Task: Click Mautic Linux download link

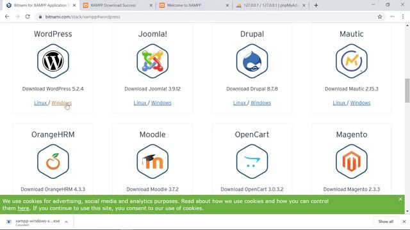Action: pyautogui.click(x=339, y=103)
